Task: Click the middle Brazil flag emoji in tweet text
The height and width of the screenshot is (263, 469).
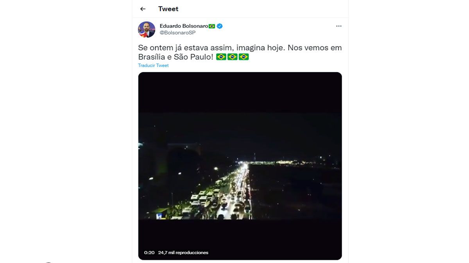Action: [x=233, y=57]
